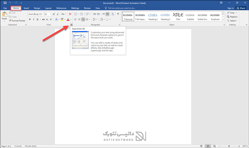
Task: Open the Select dropdown in Editing
Action: click(232, 21)
